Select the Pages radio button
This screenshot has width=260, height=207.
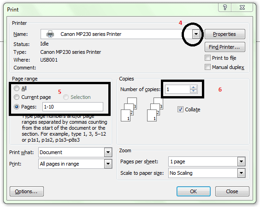(17, 107)
